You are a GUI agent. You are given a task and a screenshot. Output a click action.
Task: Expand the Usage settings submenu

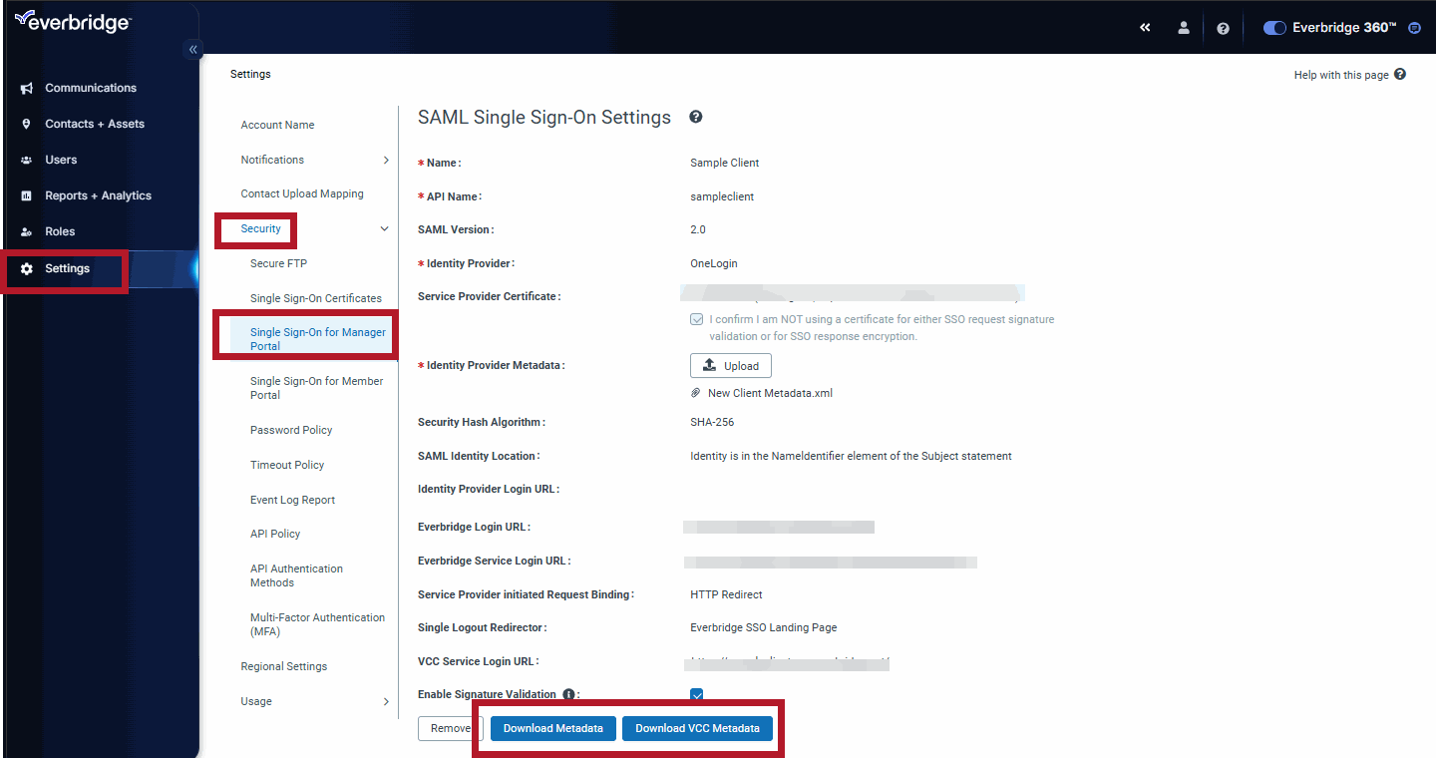pos(386,701)
